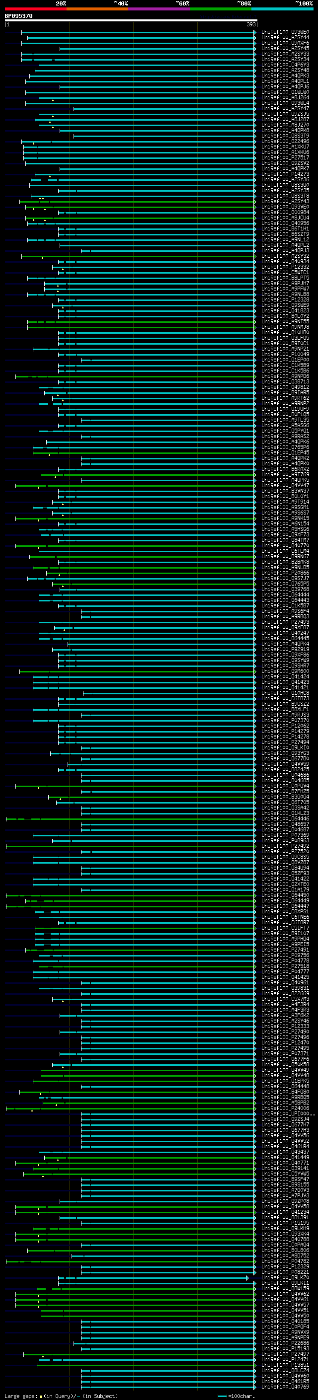Choose hit UniRef100_A4QPK3
The image size is (318, 1400).
click(285, 75)
